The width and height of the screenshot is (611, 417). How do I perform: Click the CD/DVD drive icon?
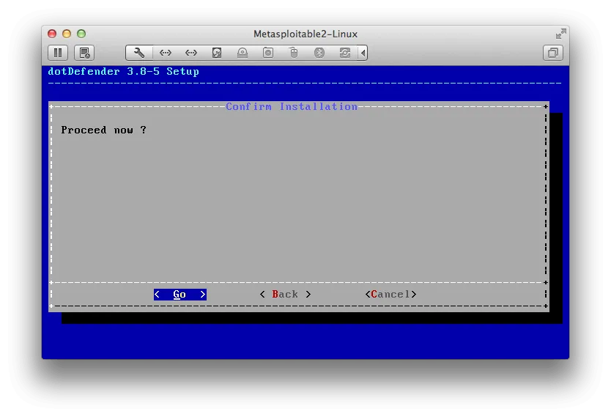click(x=242, y=53)
